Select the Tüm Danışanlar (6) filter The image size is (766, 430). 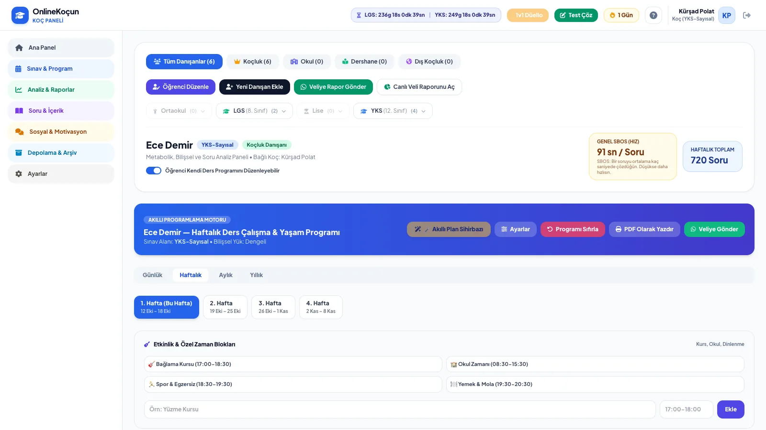coord(184,62)
